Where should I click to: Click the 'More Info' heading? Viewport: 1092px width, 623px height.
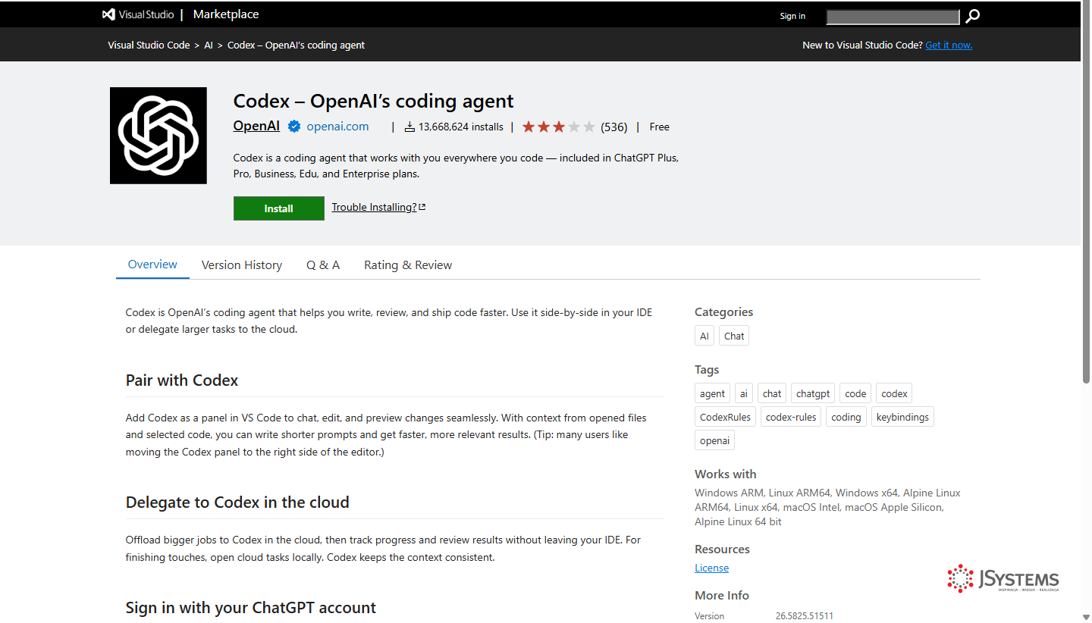coord(722,596)
